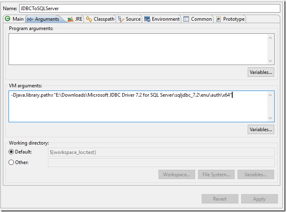This screenshot has width=286, height=212.
Task: Open the Main tab
Action: coord(14,19)
